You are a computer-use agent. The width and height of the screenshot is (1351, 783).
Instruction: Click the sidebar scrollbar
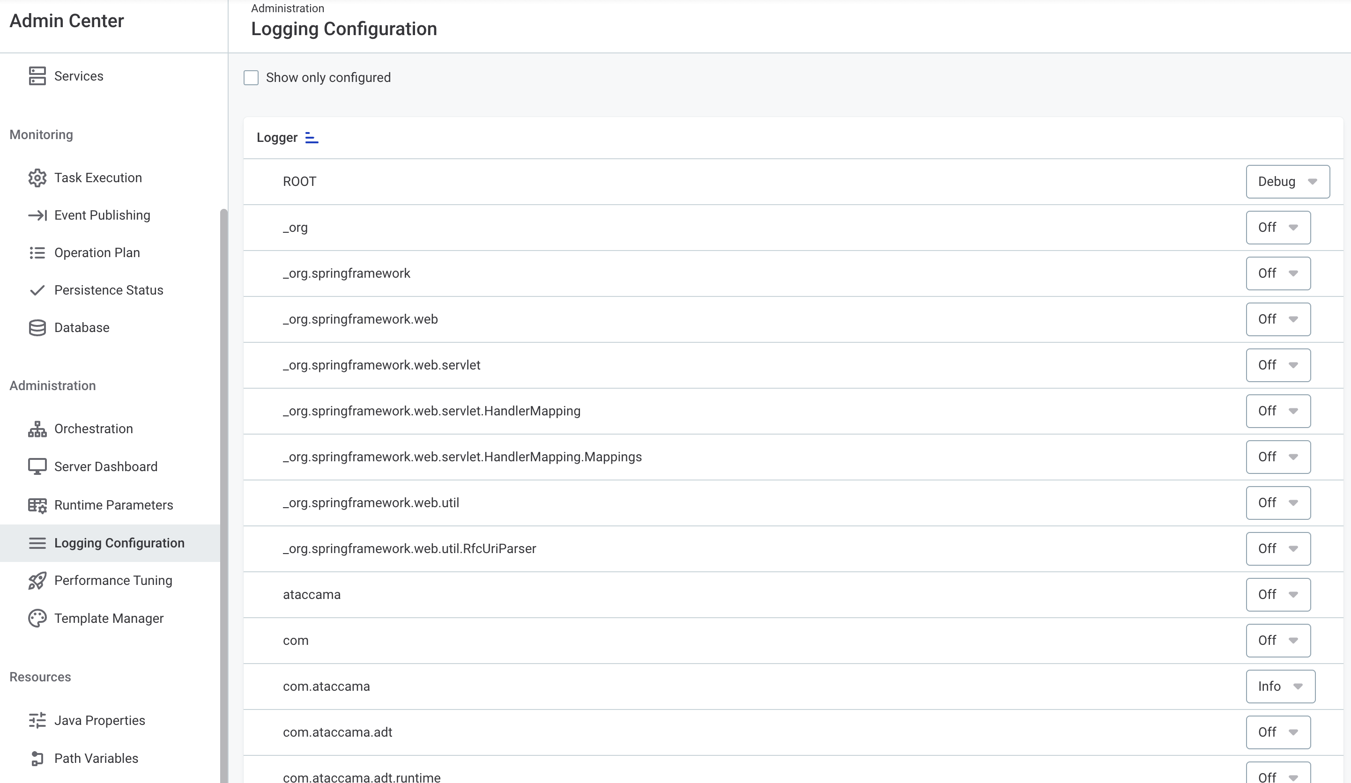[223, 482]
